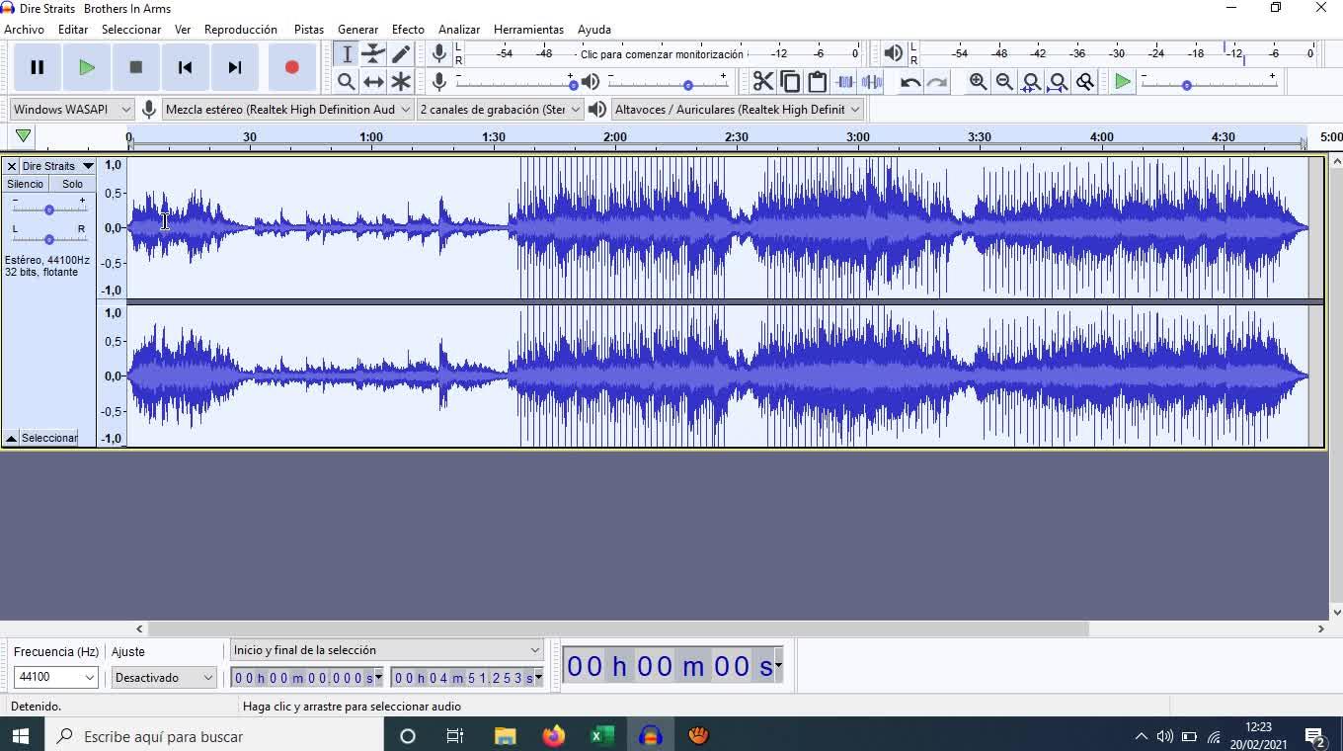Click the red Record button
The width and height of the screenshot is (1343, 751).
[291, 67]
